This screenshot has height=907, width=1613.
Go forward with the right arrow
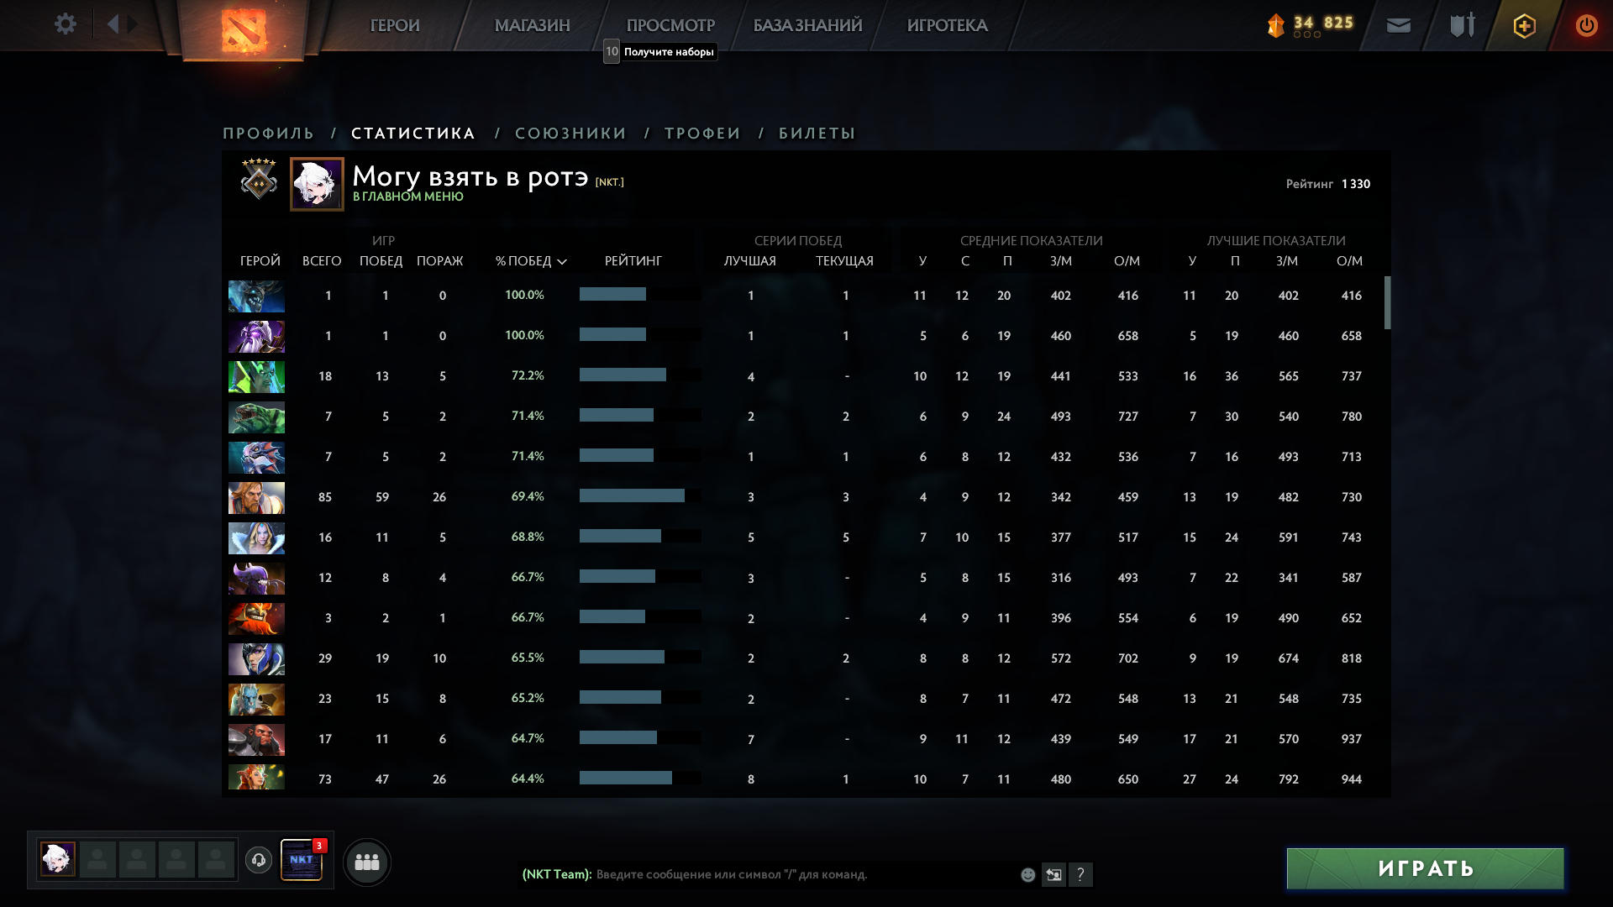133,24
